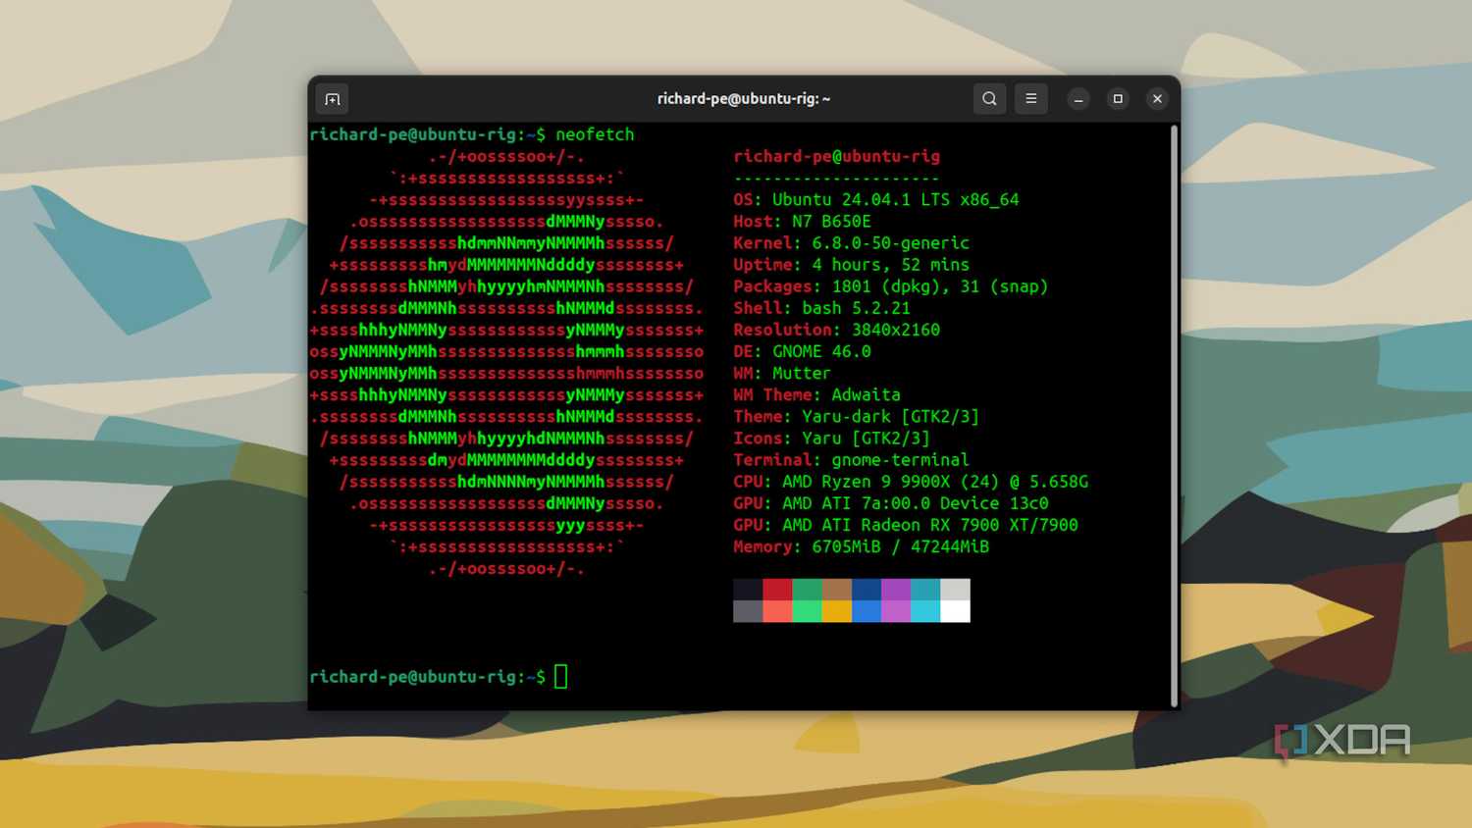Pick the salmon swatch in bottom row
The width and height of the screenshot is (1472, 828).
[x=777, y=611]
